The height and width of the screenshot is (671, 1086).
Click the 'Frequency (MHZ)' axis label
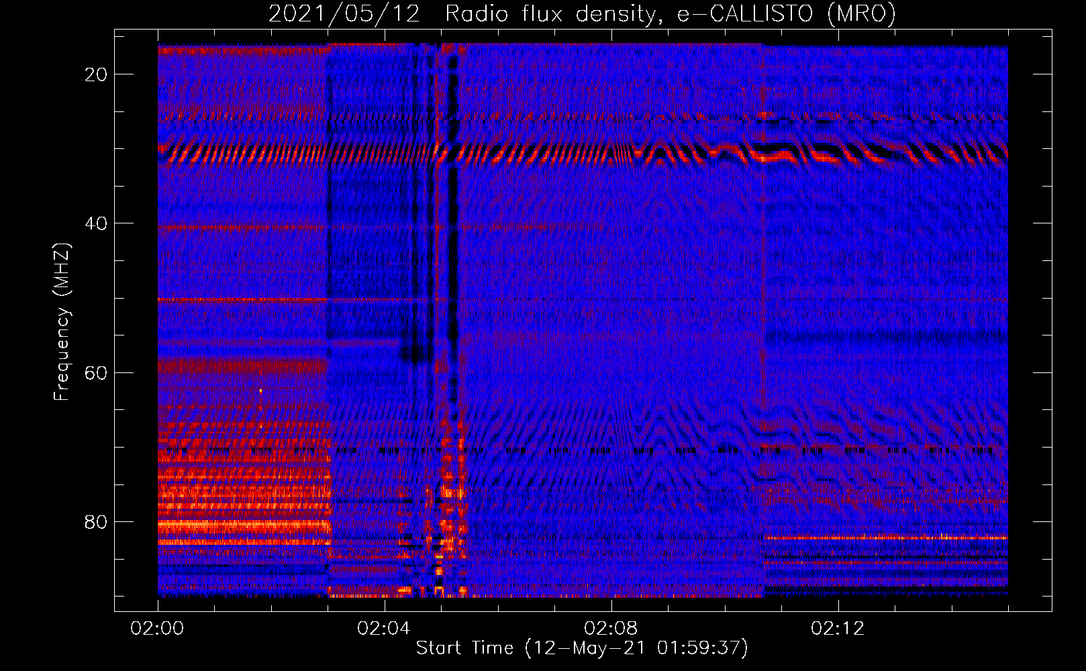pyautogui.click(x=62, y=321)
